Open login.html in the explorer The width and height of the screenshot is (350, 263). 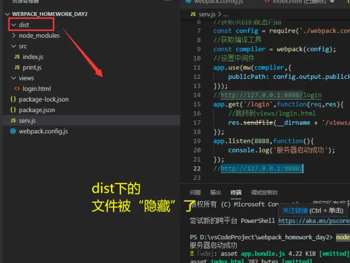tap(37, 88)
